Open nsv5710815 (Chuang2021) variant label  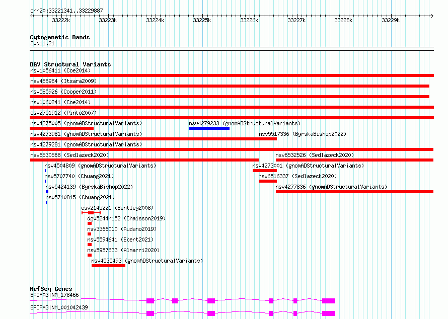(x=80, y=197)
